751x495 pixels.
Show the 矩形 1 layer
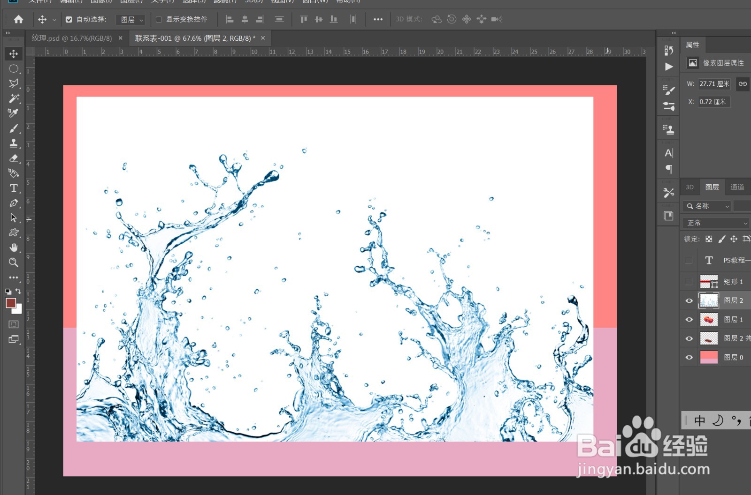(x=689, y=282)
